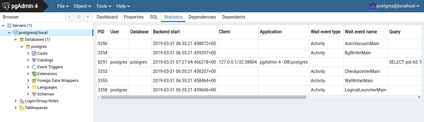Open the View Data table icon
This screenshot has width=424, height=122.
click(x=79, y=17)
